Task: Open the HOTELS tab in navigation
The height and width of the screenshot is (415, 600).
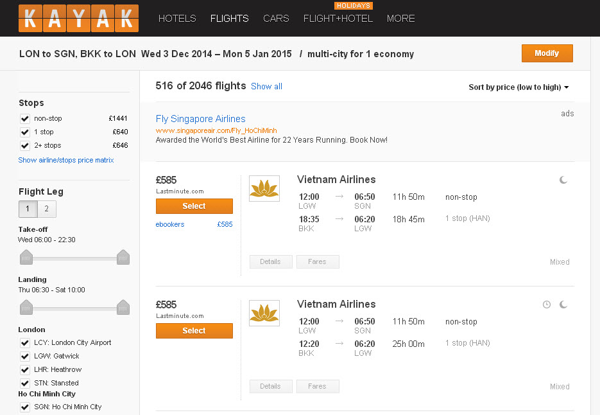Action: pos(177,18)
